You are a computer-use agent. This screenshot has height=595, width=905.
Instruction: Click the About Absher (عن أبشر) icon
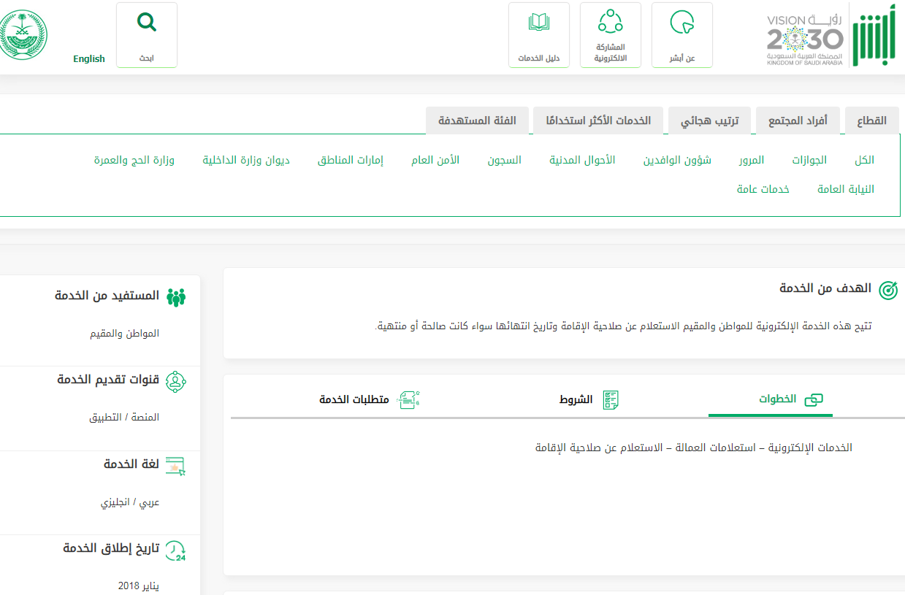(681, 24)
